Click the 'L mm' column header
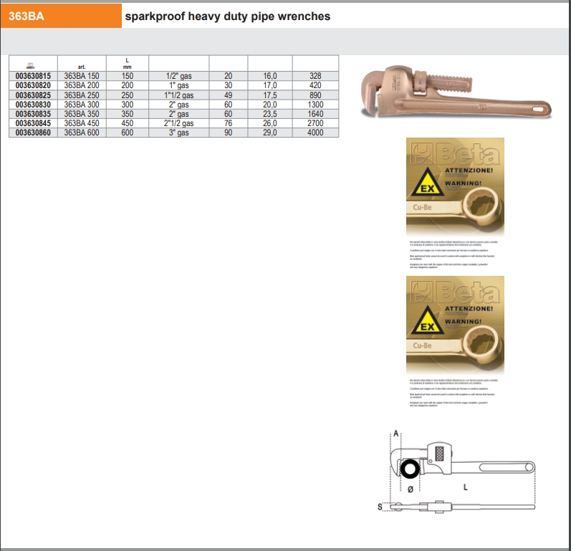This screenshot has height=551, width=571. pyautogui.click(x=127, y=63)
